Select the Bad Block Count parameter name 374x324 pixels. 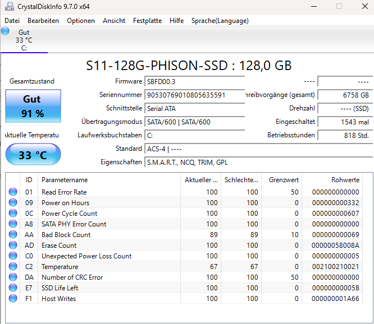click(x=66, y=235)
